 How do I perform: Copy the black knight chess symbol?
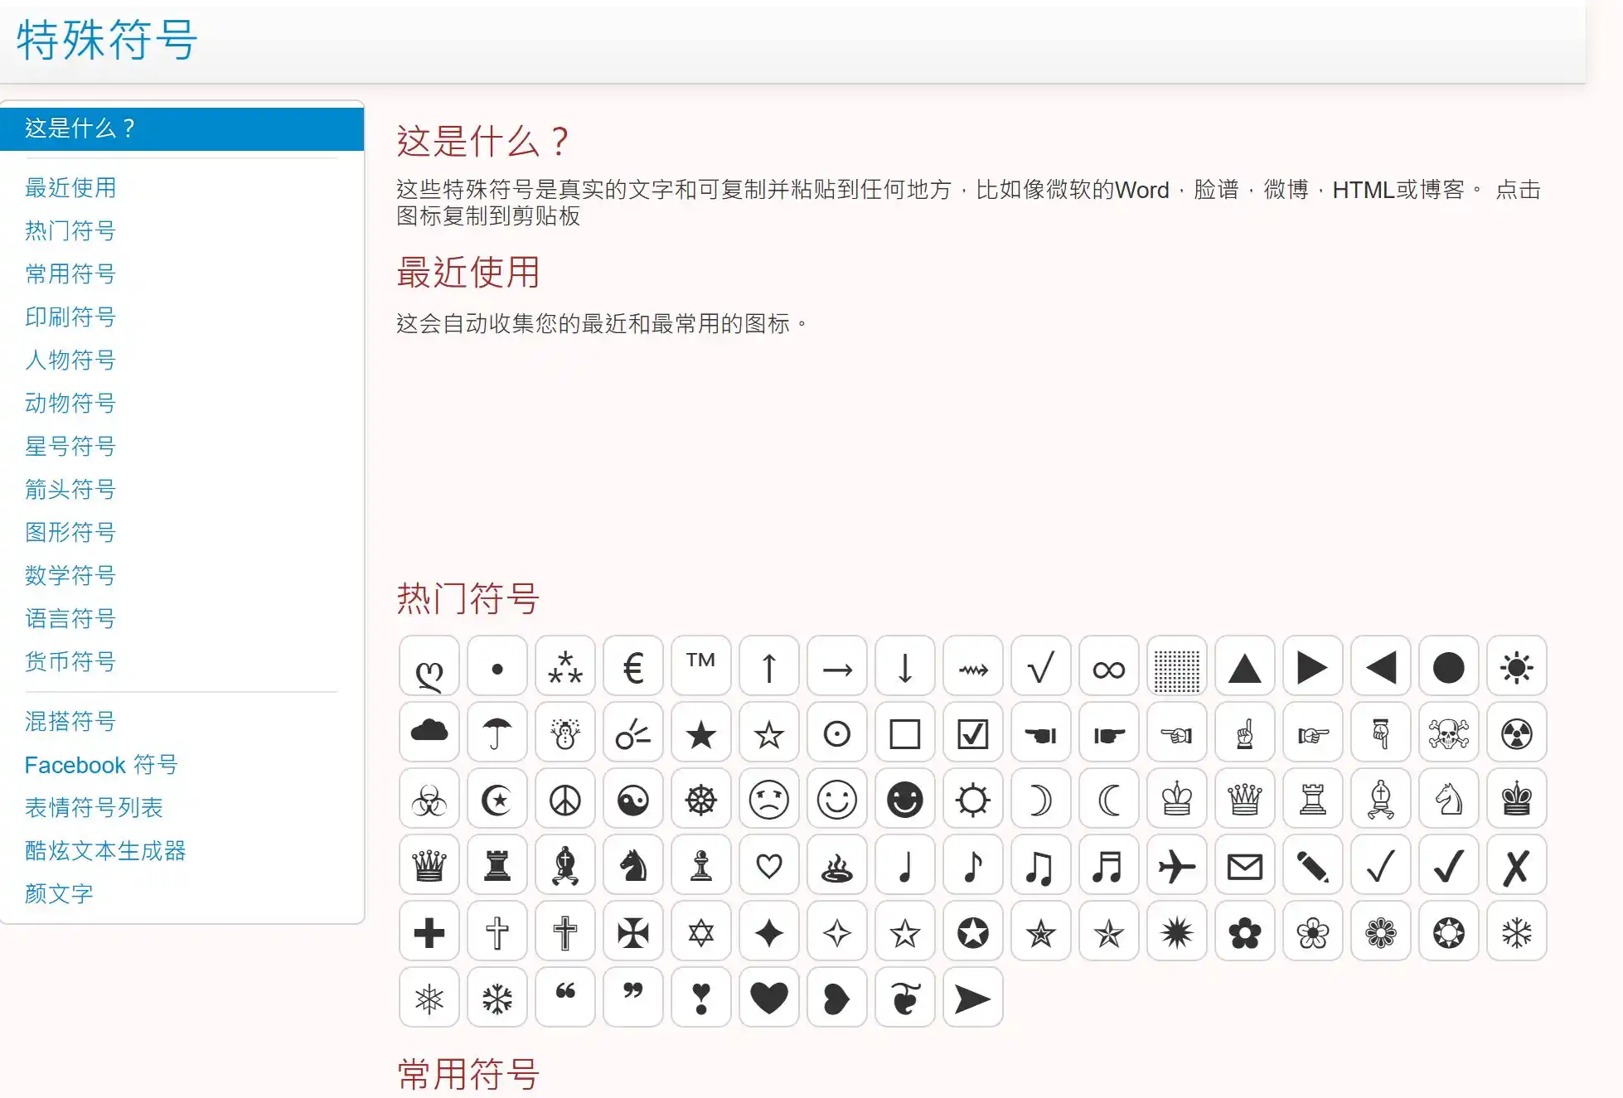(x=633, y=865)
